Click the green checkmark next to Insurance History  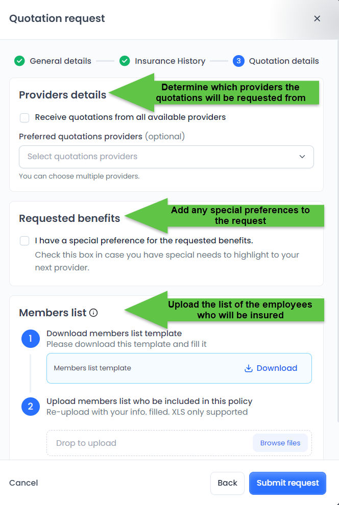pos(125,61)
